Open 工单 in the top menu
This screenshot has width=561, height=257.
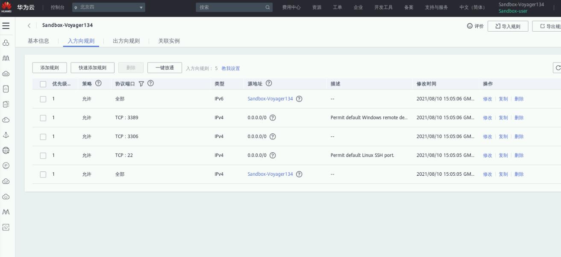pyautogui.click(x=338, y=8)
